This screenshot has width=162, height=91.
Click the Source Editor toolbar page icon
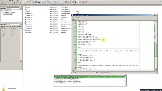point(73,17)
